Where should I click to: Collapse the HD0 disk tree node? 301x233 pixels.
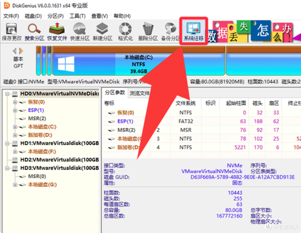pos(7,94)
